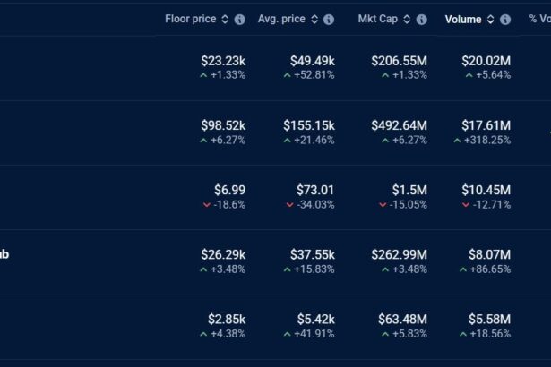Toggle the sort arrows next to Floor price
This screenshot has height=367, width=551.
tap(225, 19)
